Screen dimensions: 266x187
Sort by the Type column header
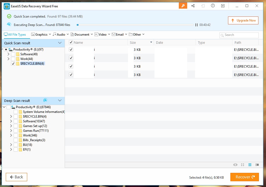point(214,42)
